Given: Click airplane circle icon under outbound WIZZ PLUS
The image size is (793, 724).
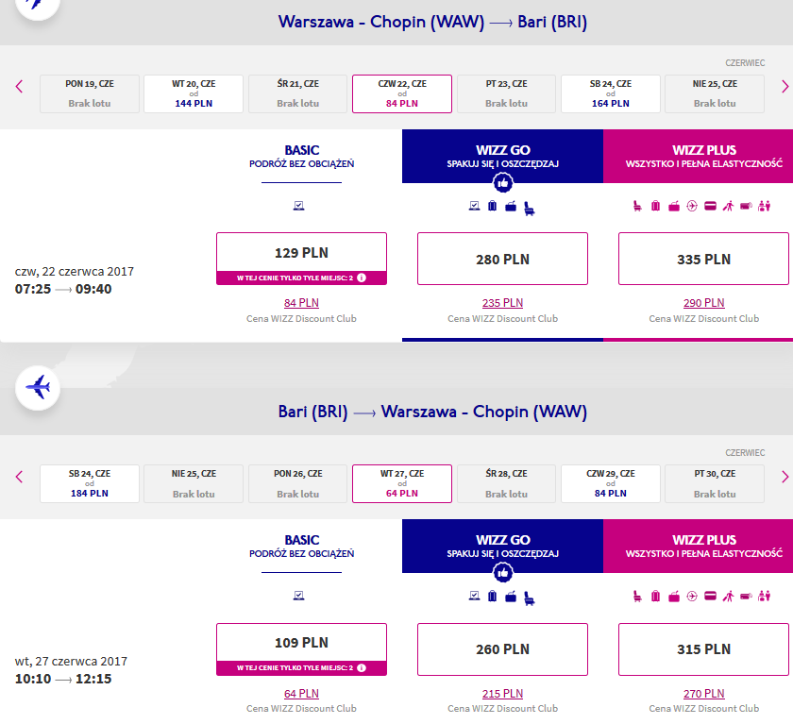Looking at the screenshot, I should (692, 206).
